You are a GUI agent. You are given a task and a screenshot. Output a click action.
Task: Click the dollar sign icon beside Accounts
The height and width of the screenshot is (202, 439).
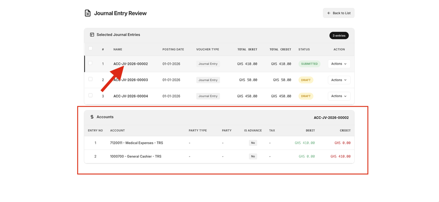(92, 117)
